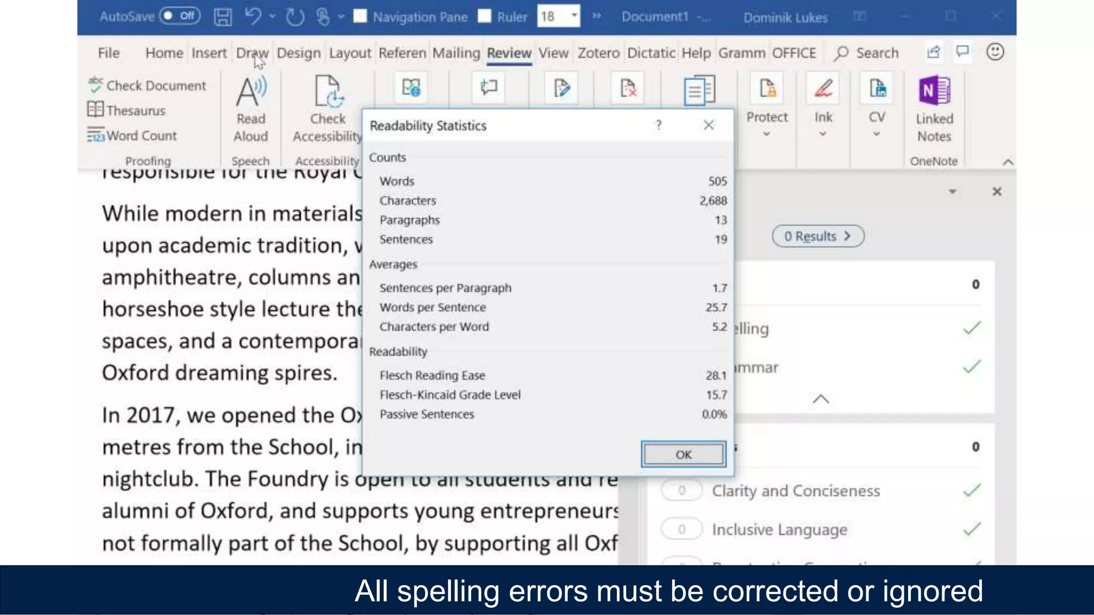This screenshot has width=1094, height=615.
Task: Expand the Protect dropdown
Action: click(767, 134)
